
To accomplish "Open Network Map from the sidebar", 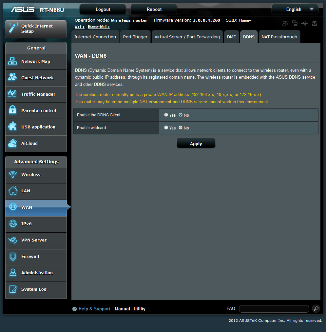I will point(36,61).
